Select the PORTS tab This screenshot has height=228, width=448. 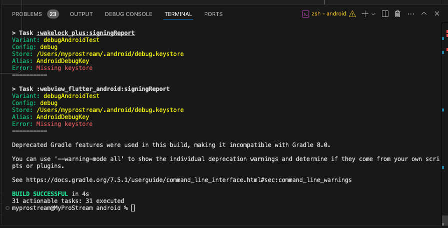pyautogui.click(x=213, y=14)
